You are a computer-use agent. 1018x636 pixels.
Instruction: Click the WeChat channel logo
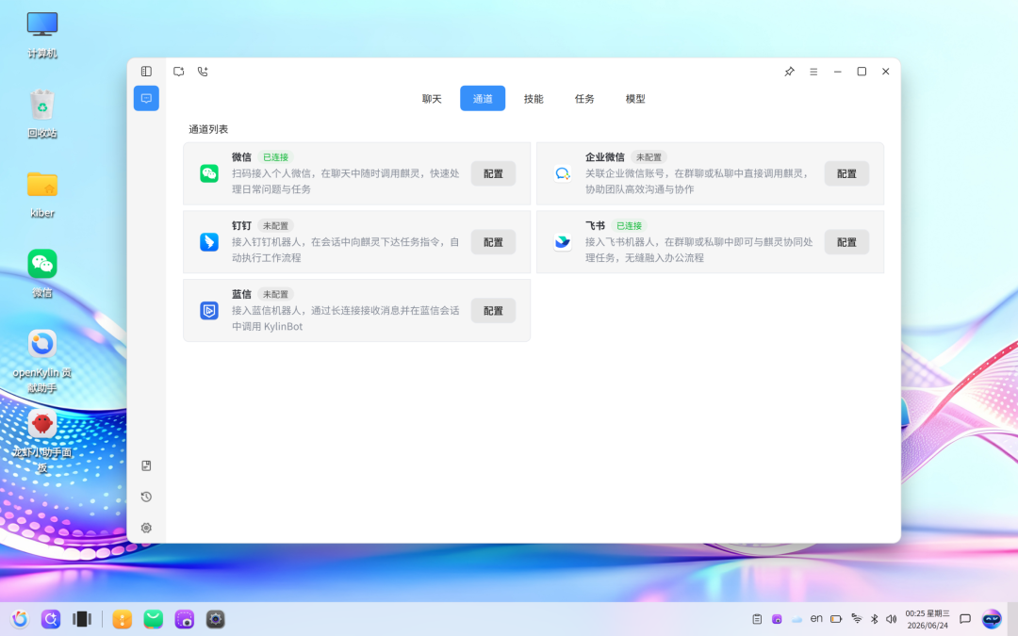pos(209,173)
